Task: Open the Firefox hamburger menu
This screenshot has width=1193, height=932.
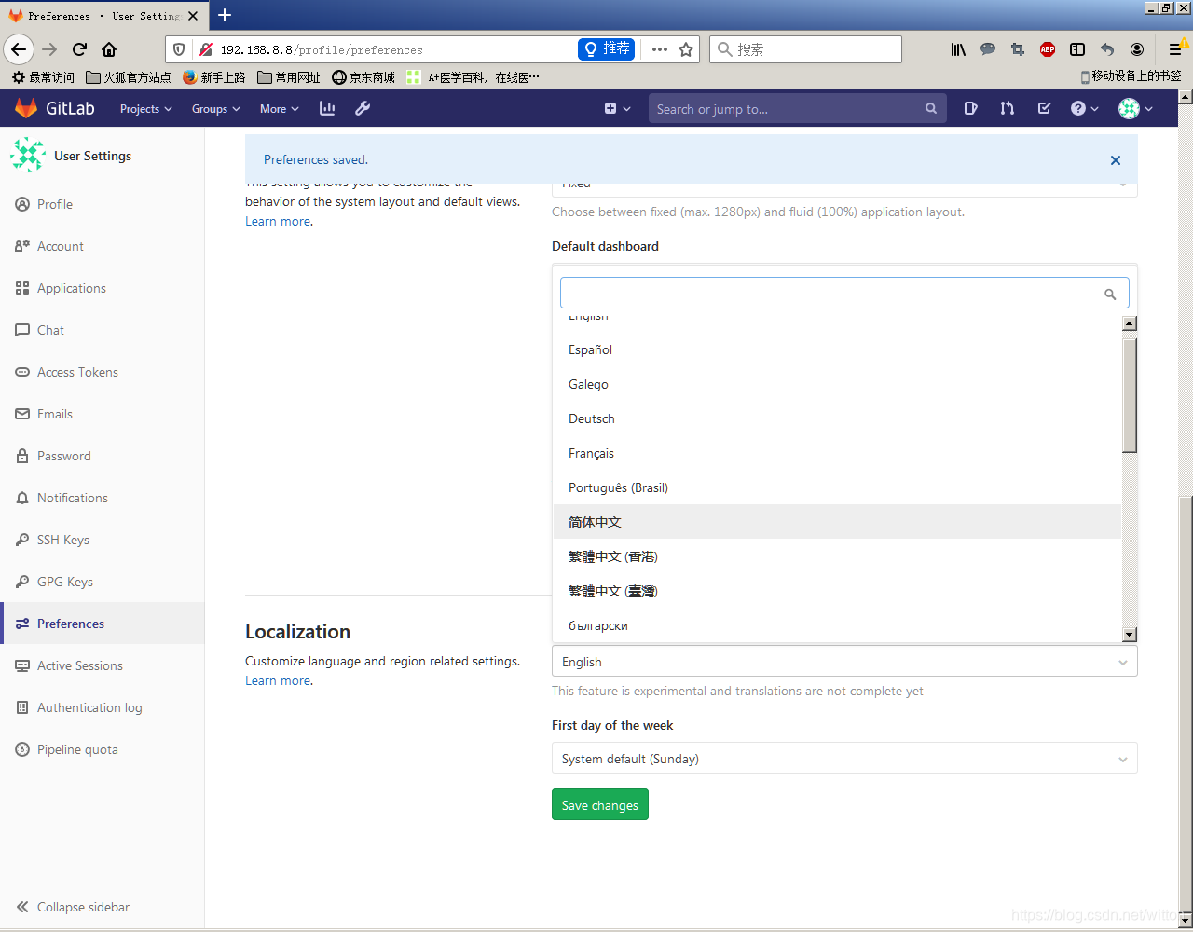Action: point(1174,49)
